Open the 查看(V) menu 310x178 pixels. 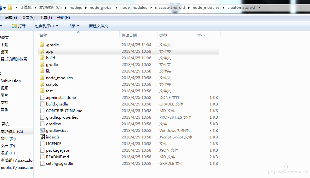pos(28,18)
